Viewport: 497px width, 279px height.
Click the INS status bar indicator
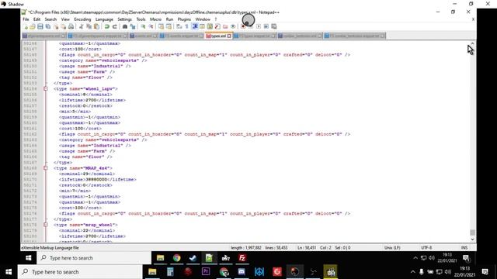[464, 248]
